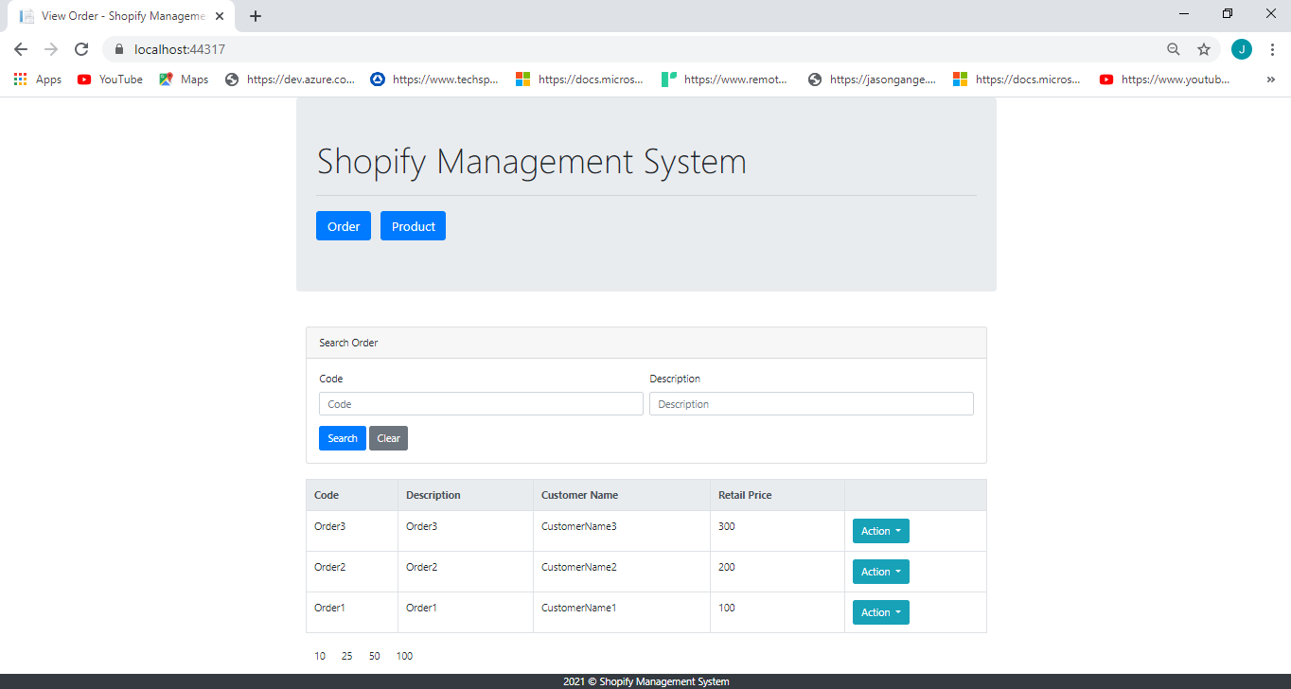The image size is (1291, 689).
Task: Open the Maps bookmark
Action: [184, 79]
